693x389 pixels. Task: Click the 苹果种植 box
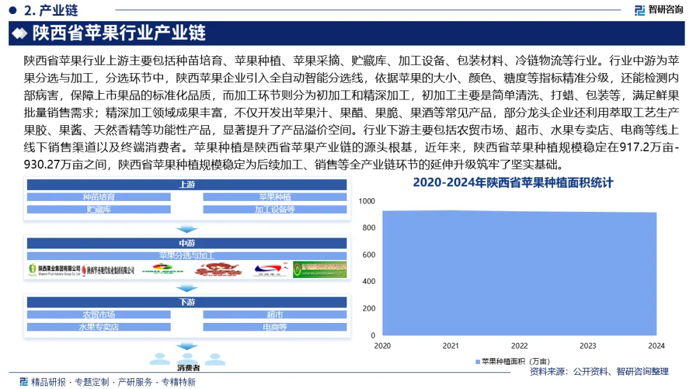(275, 196)
